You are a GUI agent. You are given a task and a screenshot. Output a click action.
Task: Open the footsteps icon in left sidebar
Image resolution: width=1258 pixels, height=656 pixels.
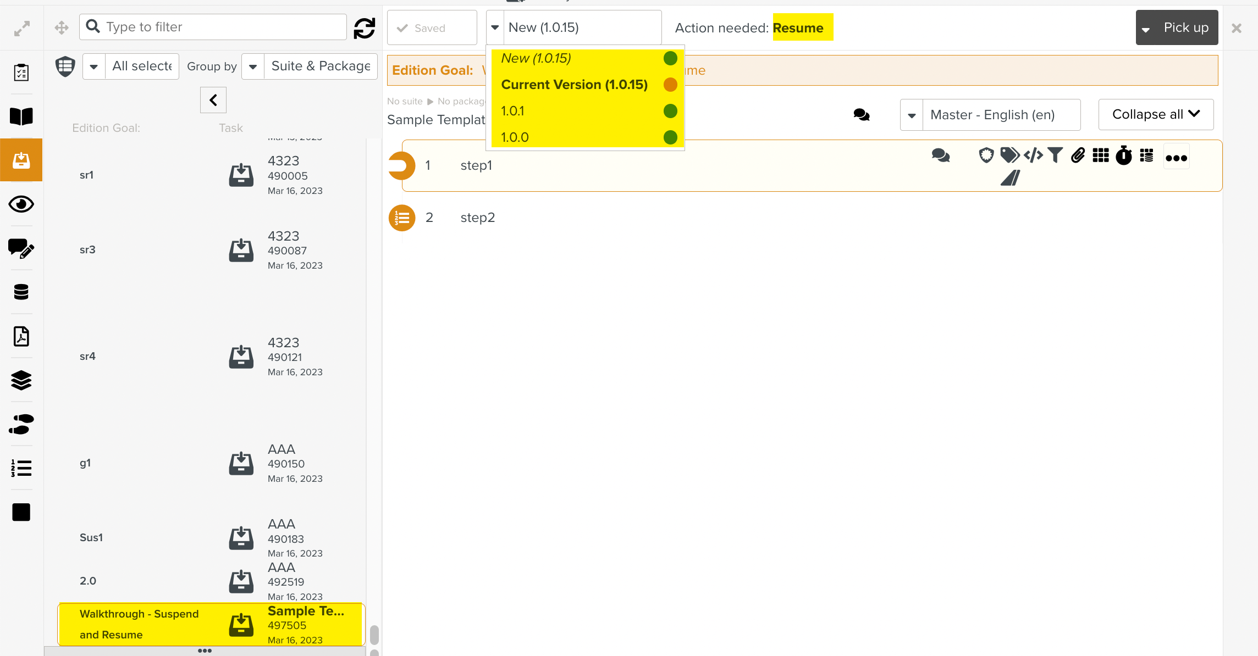(21, 424)
